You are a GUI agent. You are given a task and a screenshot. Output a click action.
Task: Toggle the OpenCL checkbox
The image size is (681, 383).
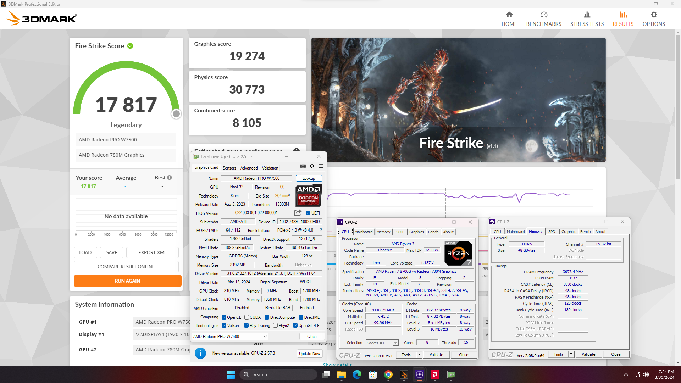224,317
